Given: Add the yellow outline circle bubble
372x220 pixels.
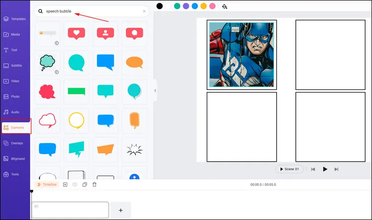Looking at the screenshot, I should tap(76, 121).
